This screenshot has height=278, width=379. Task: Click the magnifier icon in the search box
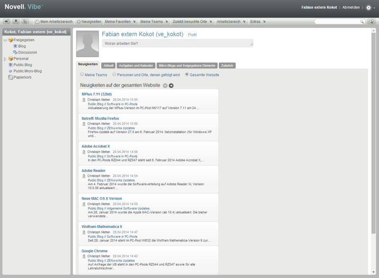(362, 22)
